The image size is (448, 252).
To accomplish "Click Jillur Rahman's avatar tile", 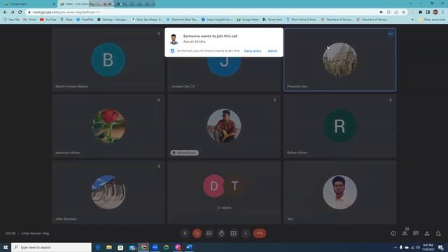I will (x=108, y=192).
